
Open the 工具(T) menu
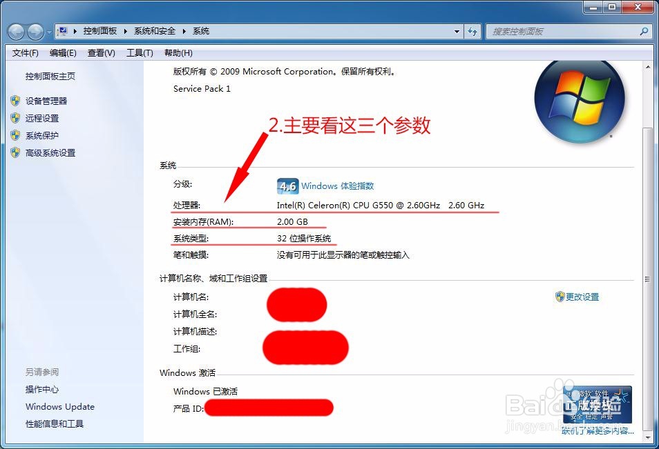tap(140, 53)
